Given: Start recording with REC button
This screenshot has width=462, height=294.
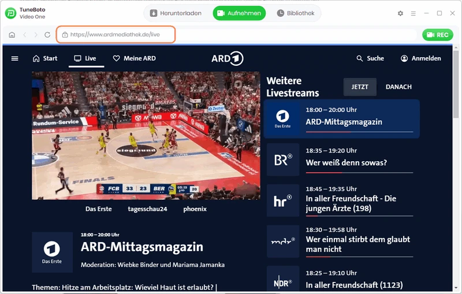Looking at the screenshot, I should (438, 35).
